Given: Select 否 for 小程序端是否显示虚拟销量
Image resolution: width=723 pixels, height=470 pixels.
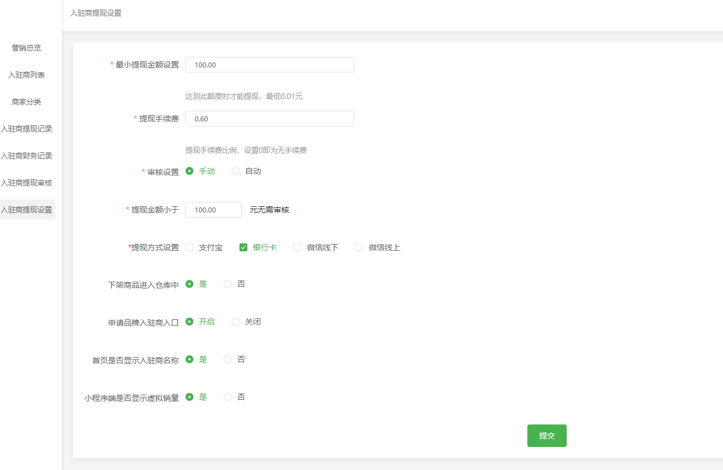Looking at the screenshot, I should tap(228, 397).
